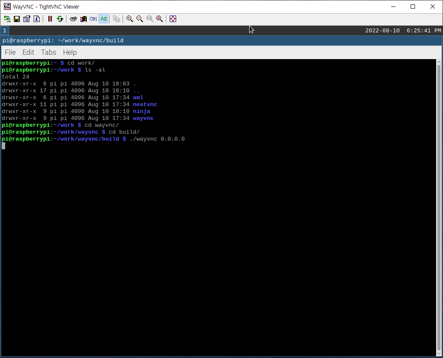This screenshot has height=358, width=443.
Task: Click the terminal scrollbar down arrow
Action: (439, 354)
